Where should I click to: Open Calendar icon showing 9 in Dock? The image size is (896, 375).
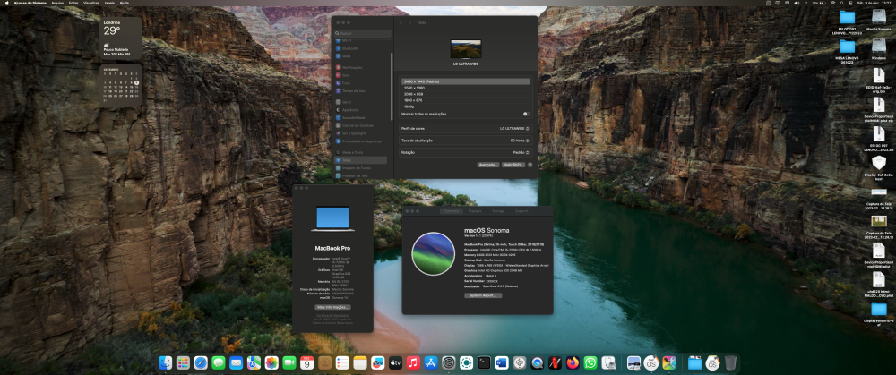(x=306, y=362)
